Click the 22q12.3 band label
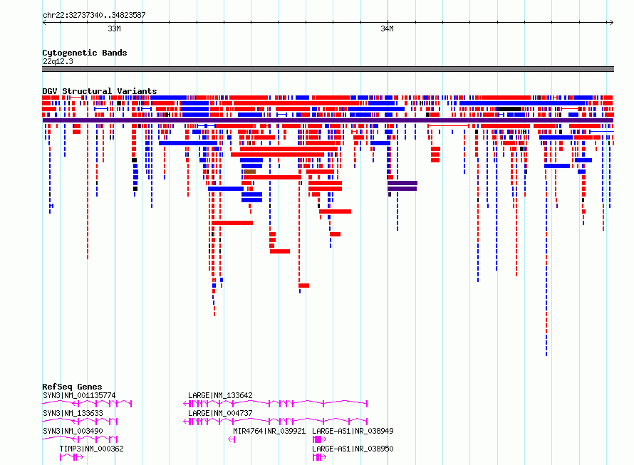 click(58, 61)
